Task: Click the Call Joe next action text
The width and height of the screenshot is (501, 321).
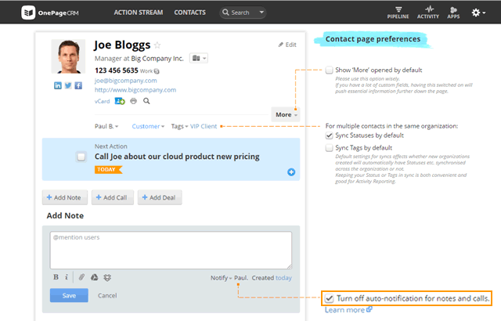Action: coord(177,157)
